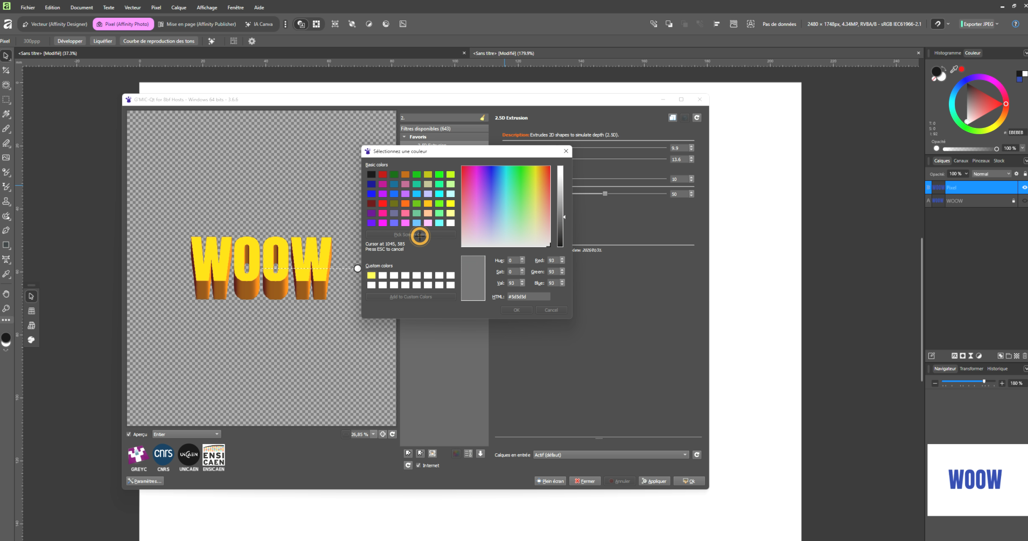The width and height of the screenshot is (1028, 541).
Task: Open the Entier preview mode dropdown
Action: point(186,434)
